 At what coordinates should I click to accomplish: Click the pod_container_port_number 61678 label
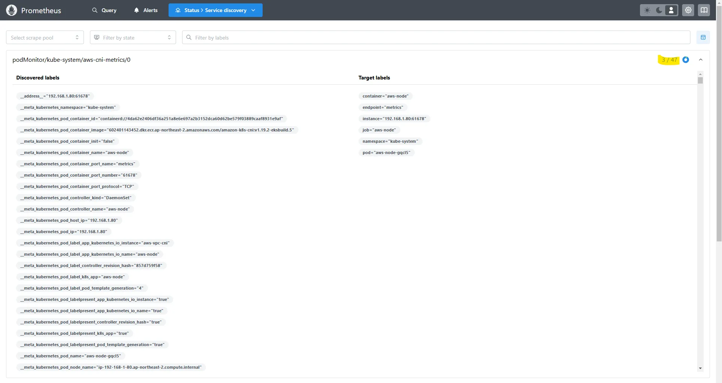tap(79, 175)
